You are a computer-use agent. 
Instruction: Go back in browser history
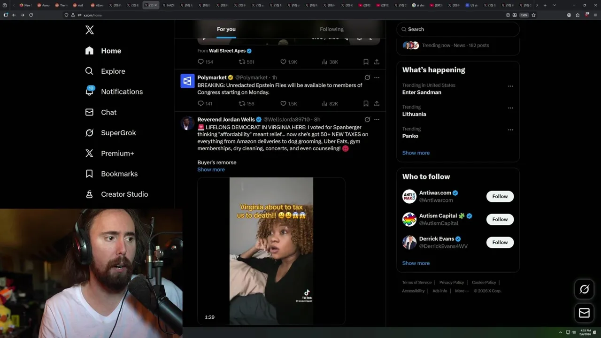click(14, 15)
